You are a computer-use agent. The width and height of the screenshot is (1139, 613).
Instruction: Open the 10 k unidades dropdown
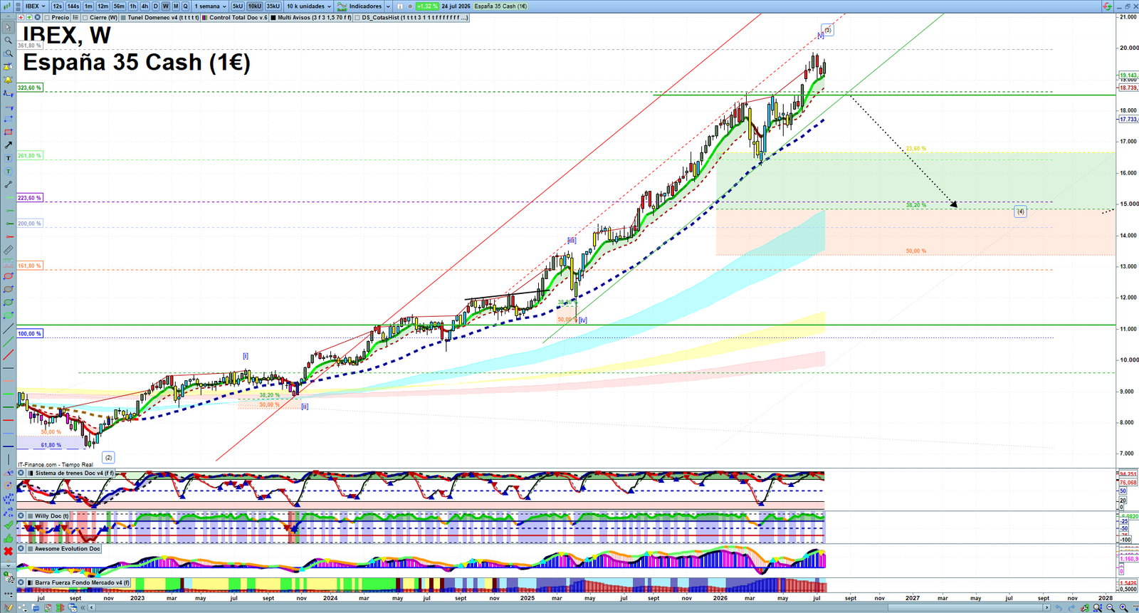(308, 6)
